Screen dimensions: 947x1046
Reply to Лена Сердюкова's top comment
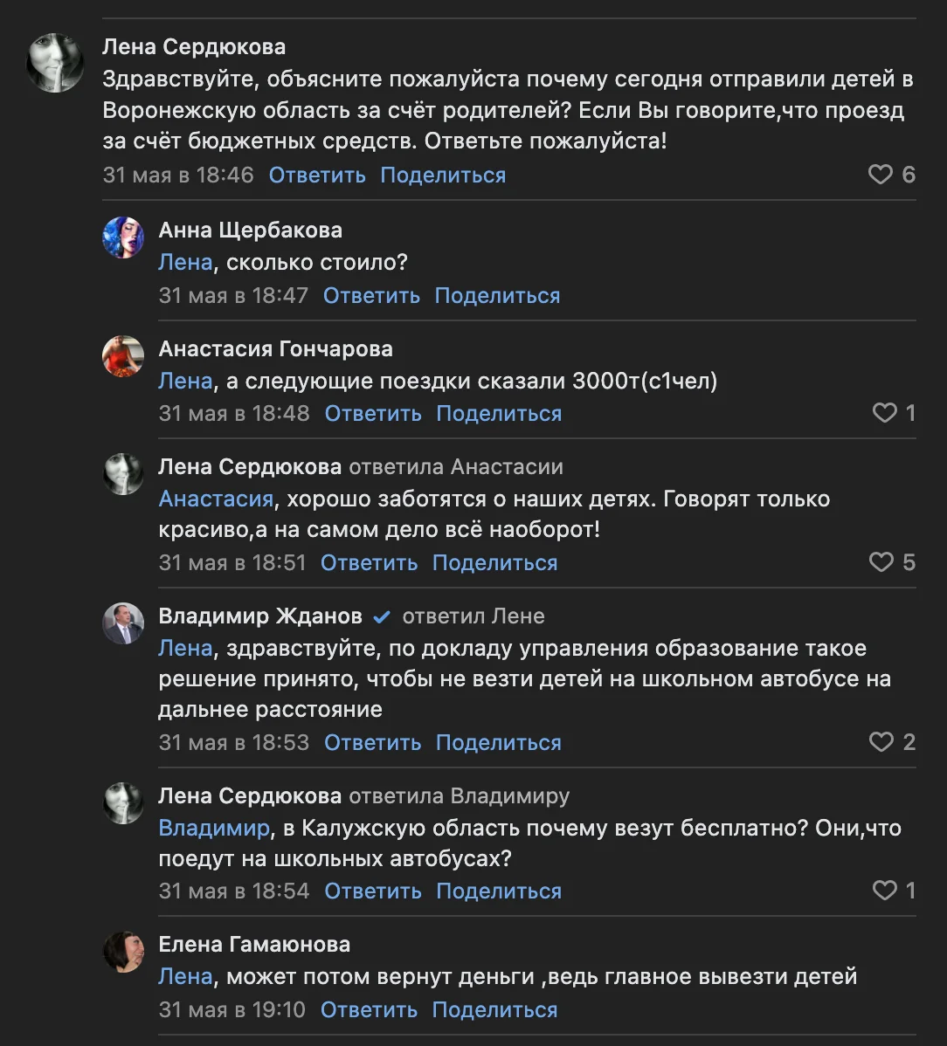[317, 175]
